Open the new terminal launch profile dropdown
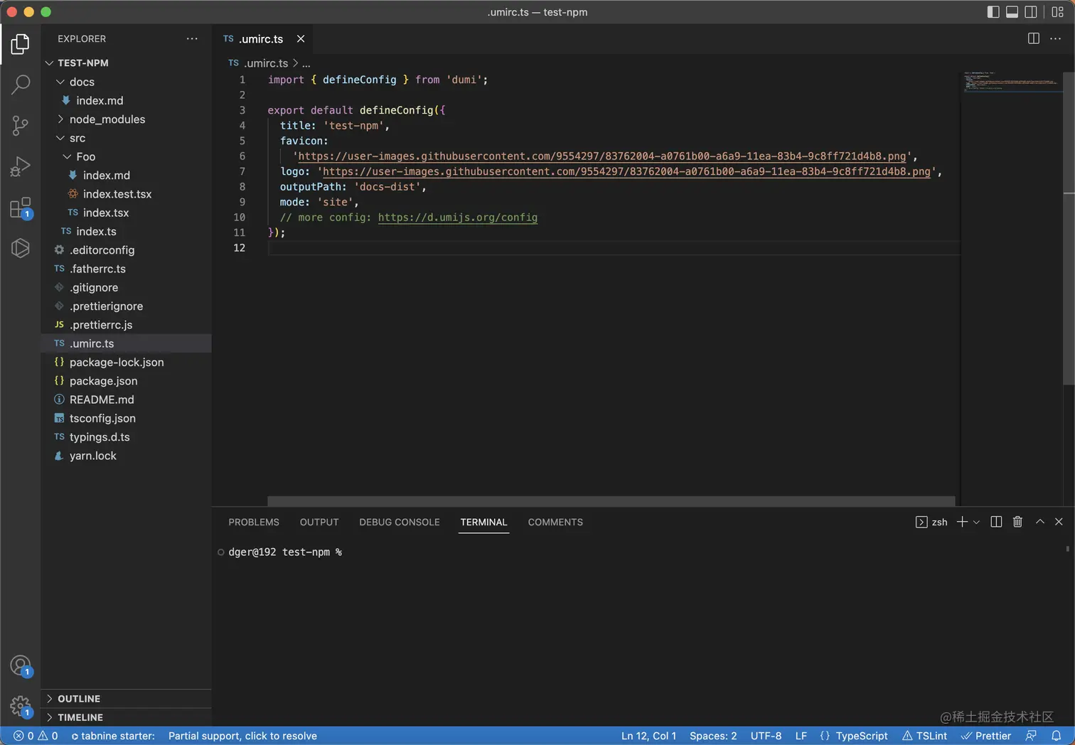The image size is (1075, 745). (x=976, y=522)
